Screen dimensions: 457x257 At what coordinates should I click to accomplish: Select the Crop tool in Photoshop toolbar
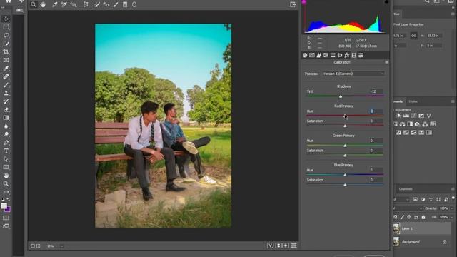click(6, 52)
